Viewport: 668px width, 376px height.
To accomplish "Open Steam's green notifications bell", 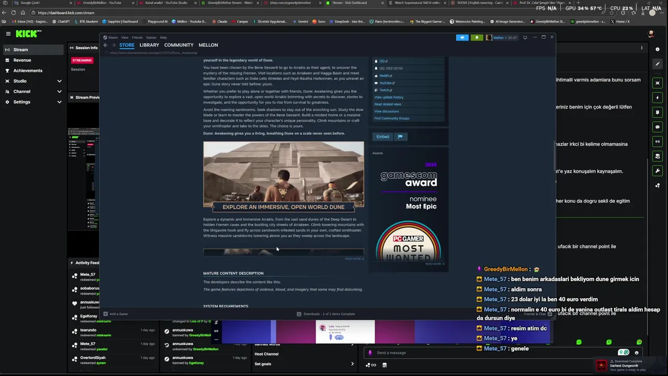I will pos(476,38).
